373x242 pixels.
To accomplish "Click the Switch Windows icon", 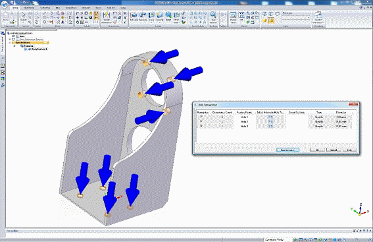I will (318, 17).
